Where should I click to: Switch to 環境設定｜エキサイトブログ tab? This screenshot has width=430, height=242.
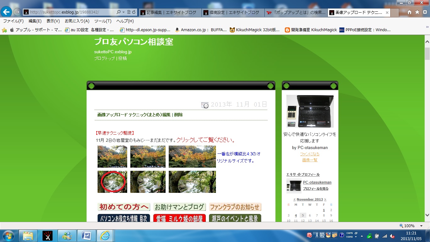coord(233,13)
